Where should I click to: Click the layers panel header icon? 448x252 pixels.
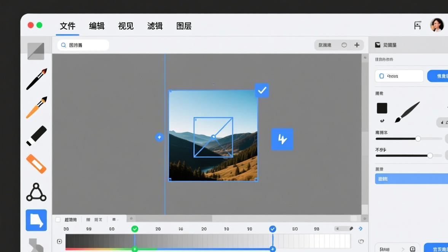pyautogui.click(x=378, y=45)
